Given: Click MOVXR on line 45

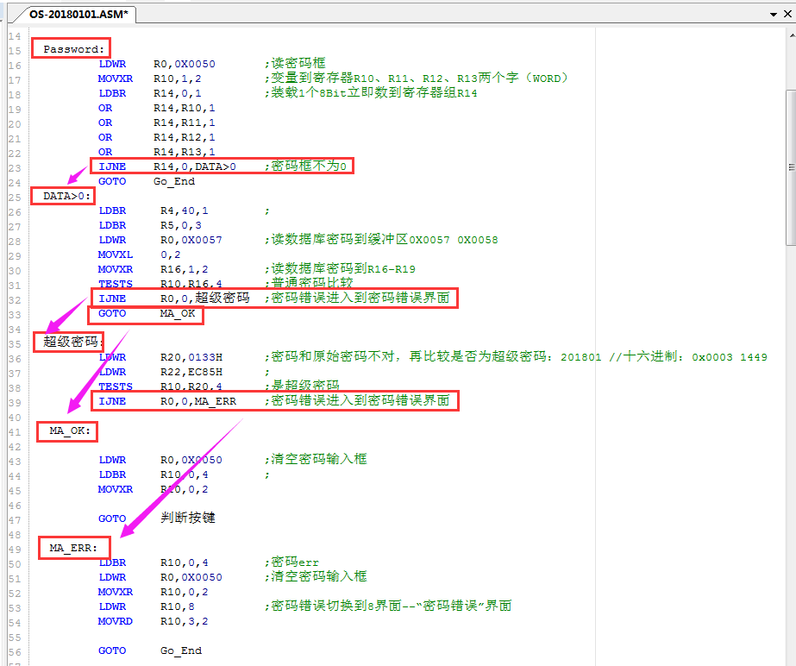Looking at the screenshot, I should click(116, 490).
